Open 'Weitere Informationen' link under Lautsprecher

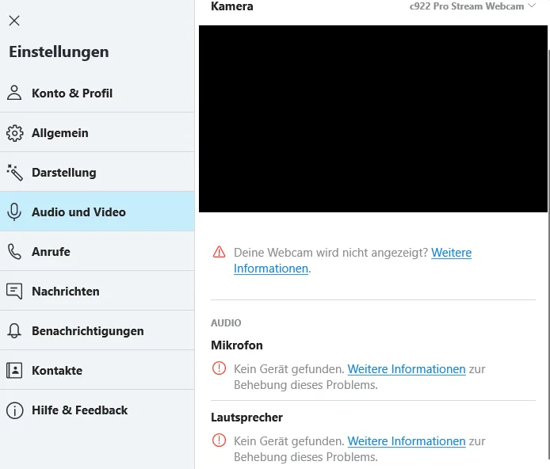[407, 441]
